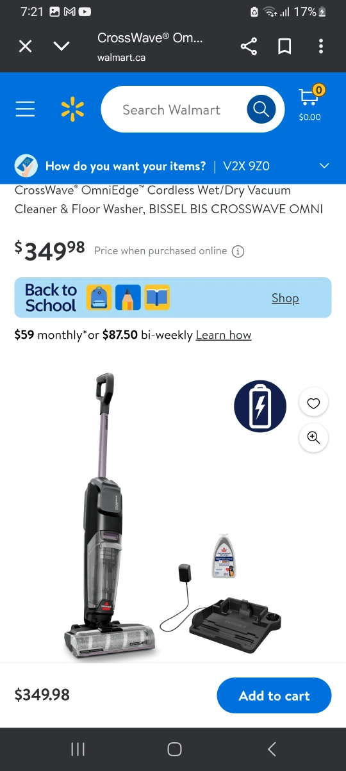Open the Walmart hamburger menu
346x771 pixels.
pos(25,110)
